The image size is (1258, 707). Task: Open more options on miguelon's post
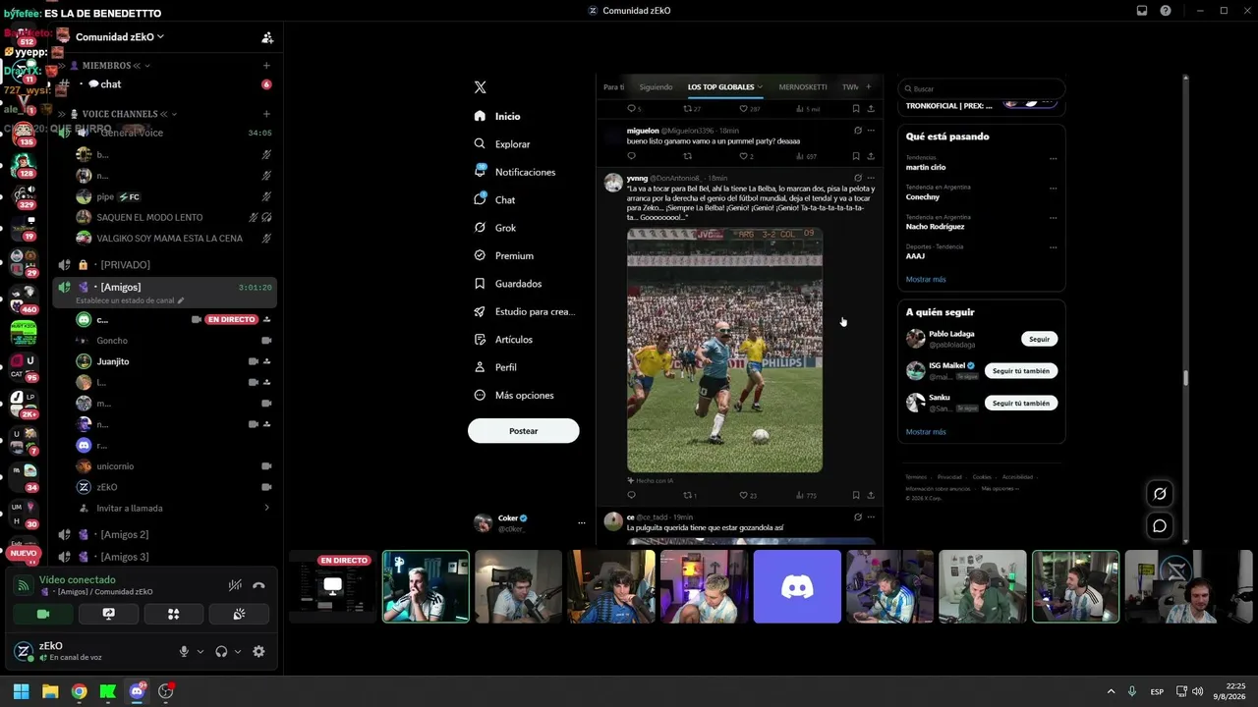click(x=871, y=131)
